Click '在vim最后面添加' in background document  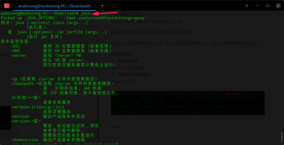tap(127, 15)
